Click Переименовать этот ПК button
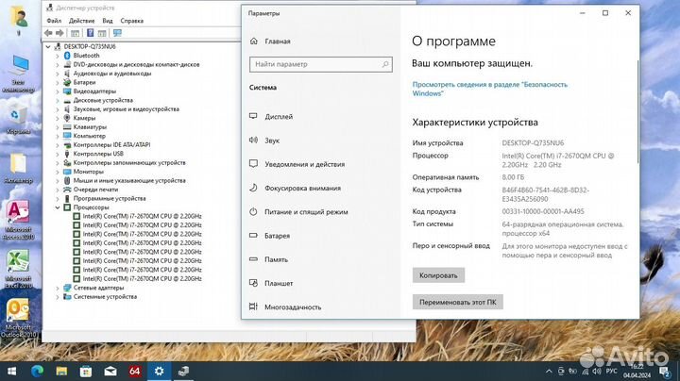This screenshot has width=680, height=381. (457, 302)
